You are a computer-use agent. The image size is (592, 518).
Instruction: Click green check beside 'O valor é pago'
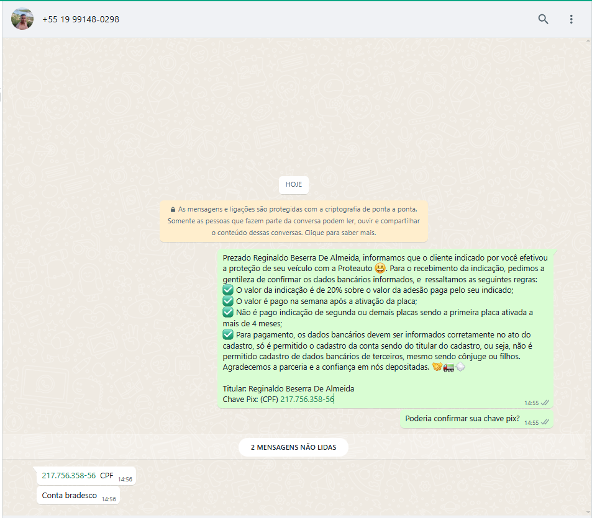point(228,301)
